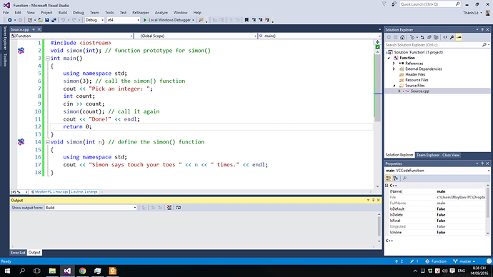The width and height of the screenshot is (493, 277).
Task: Open the Debug configuration dropdown
Action: coord(94,20)
